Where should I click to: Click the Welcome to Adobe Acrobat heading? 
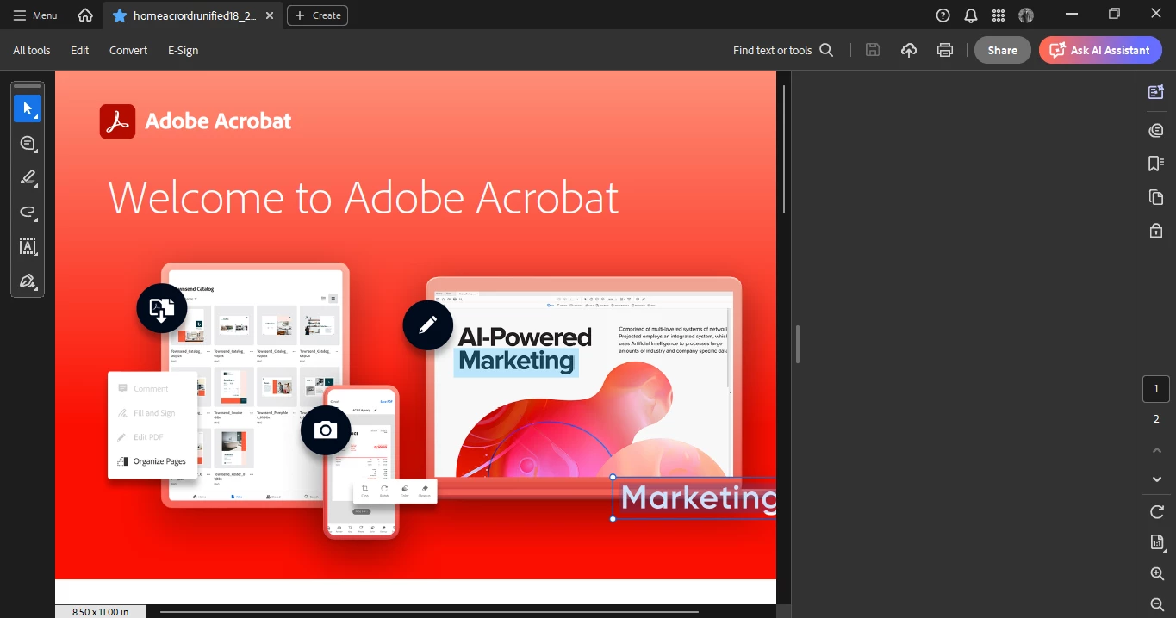[364, 197]
